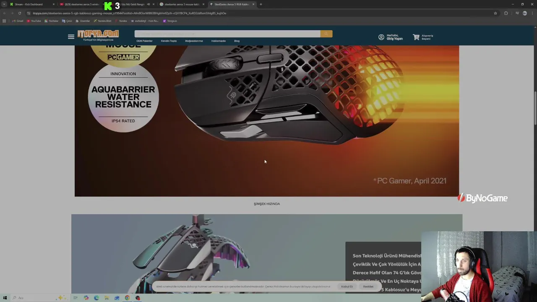Viewport: 537px width, 302px height.
Task: Open the Venge.io bookmark
Action: (170, 21)
